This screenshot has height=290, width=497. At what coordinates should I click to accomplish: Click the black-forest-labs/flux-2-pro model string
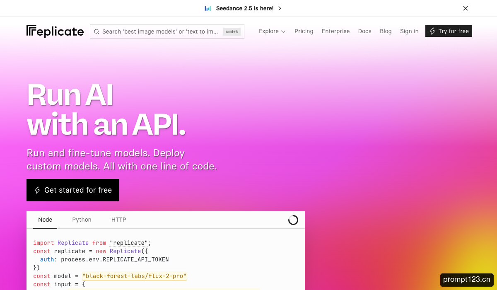135,276
